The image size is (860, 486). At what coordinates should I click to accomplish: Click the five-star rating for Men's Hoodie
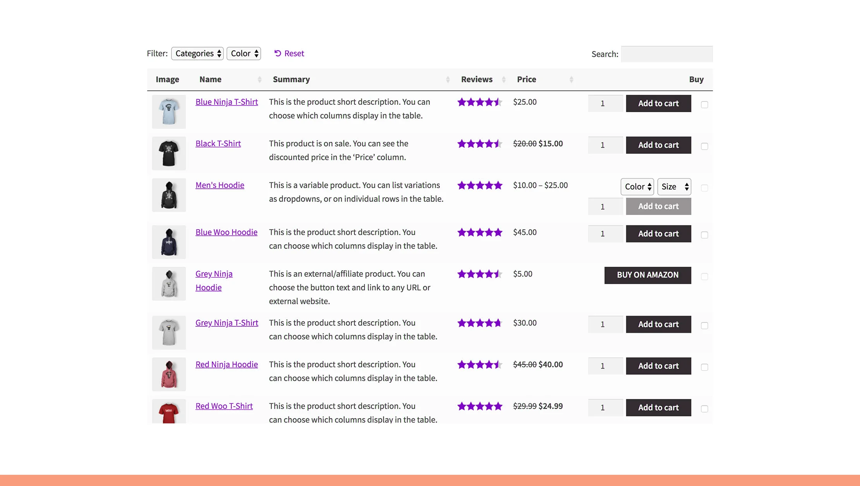tap(480, 185)
